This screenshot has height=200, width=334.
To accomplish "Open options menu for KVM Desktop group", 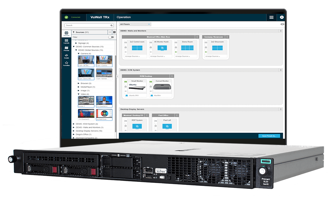I will tap(172, 76).
